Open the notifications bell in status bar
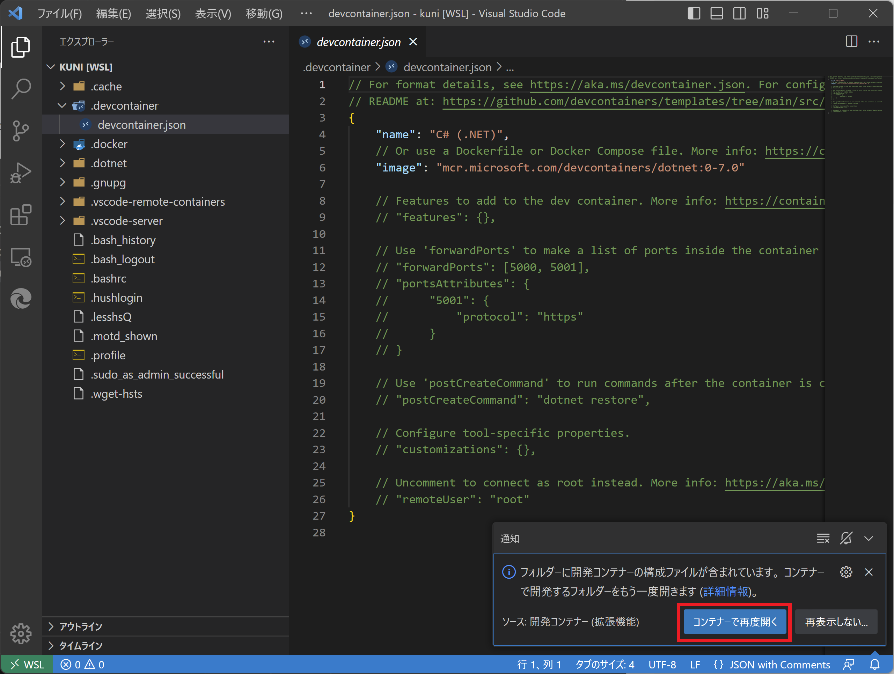This screenshot has height=674, width=894. tap(874, 665)
